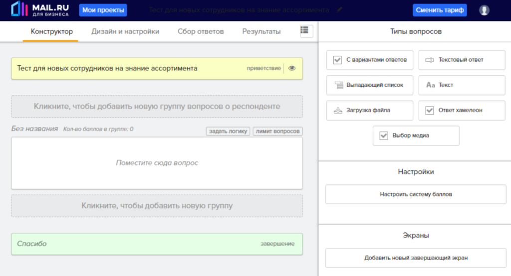Toggle the eye icon on the welcome screen
The width and height of the screenshot is (511, 276).
point(292,68)
